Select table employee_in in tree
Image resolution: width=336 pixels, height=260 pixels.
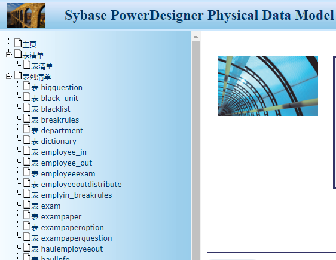coord(59,152)
